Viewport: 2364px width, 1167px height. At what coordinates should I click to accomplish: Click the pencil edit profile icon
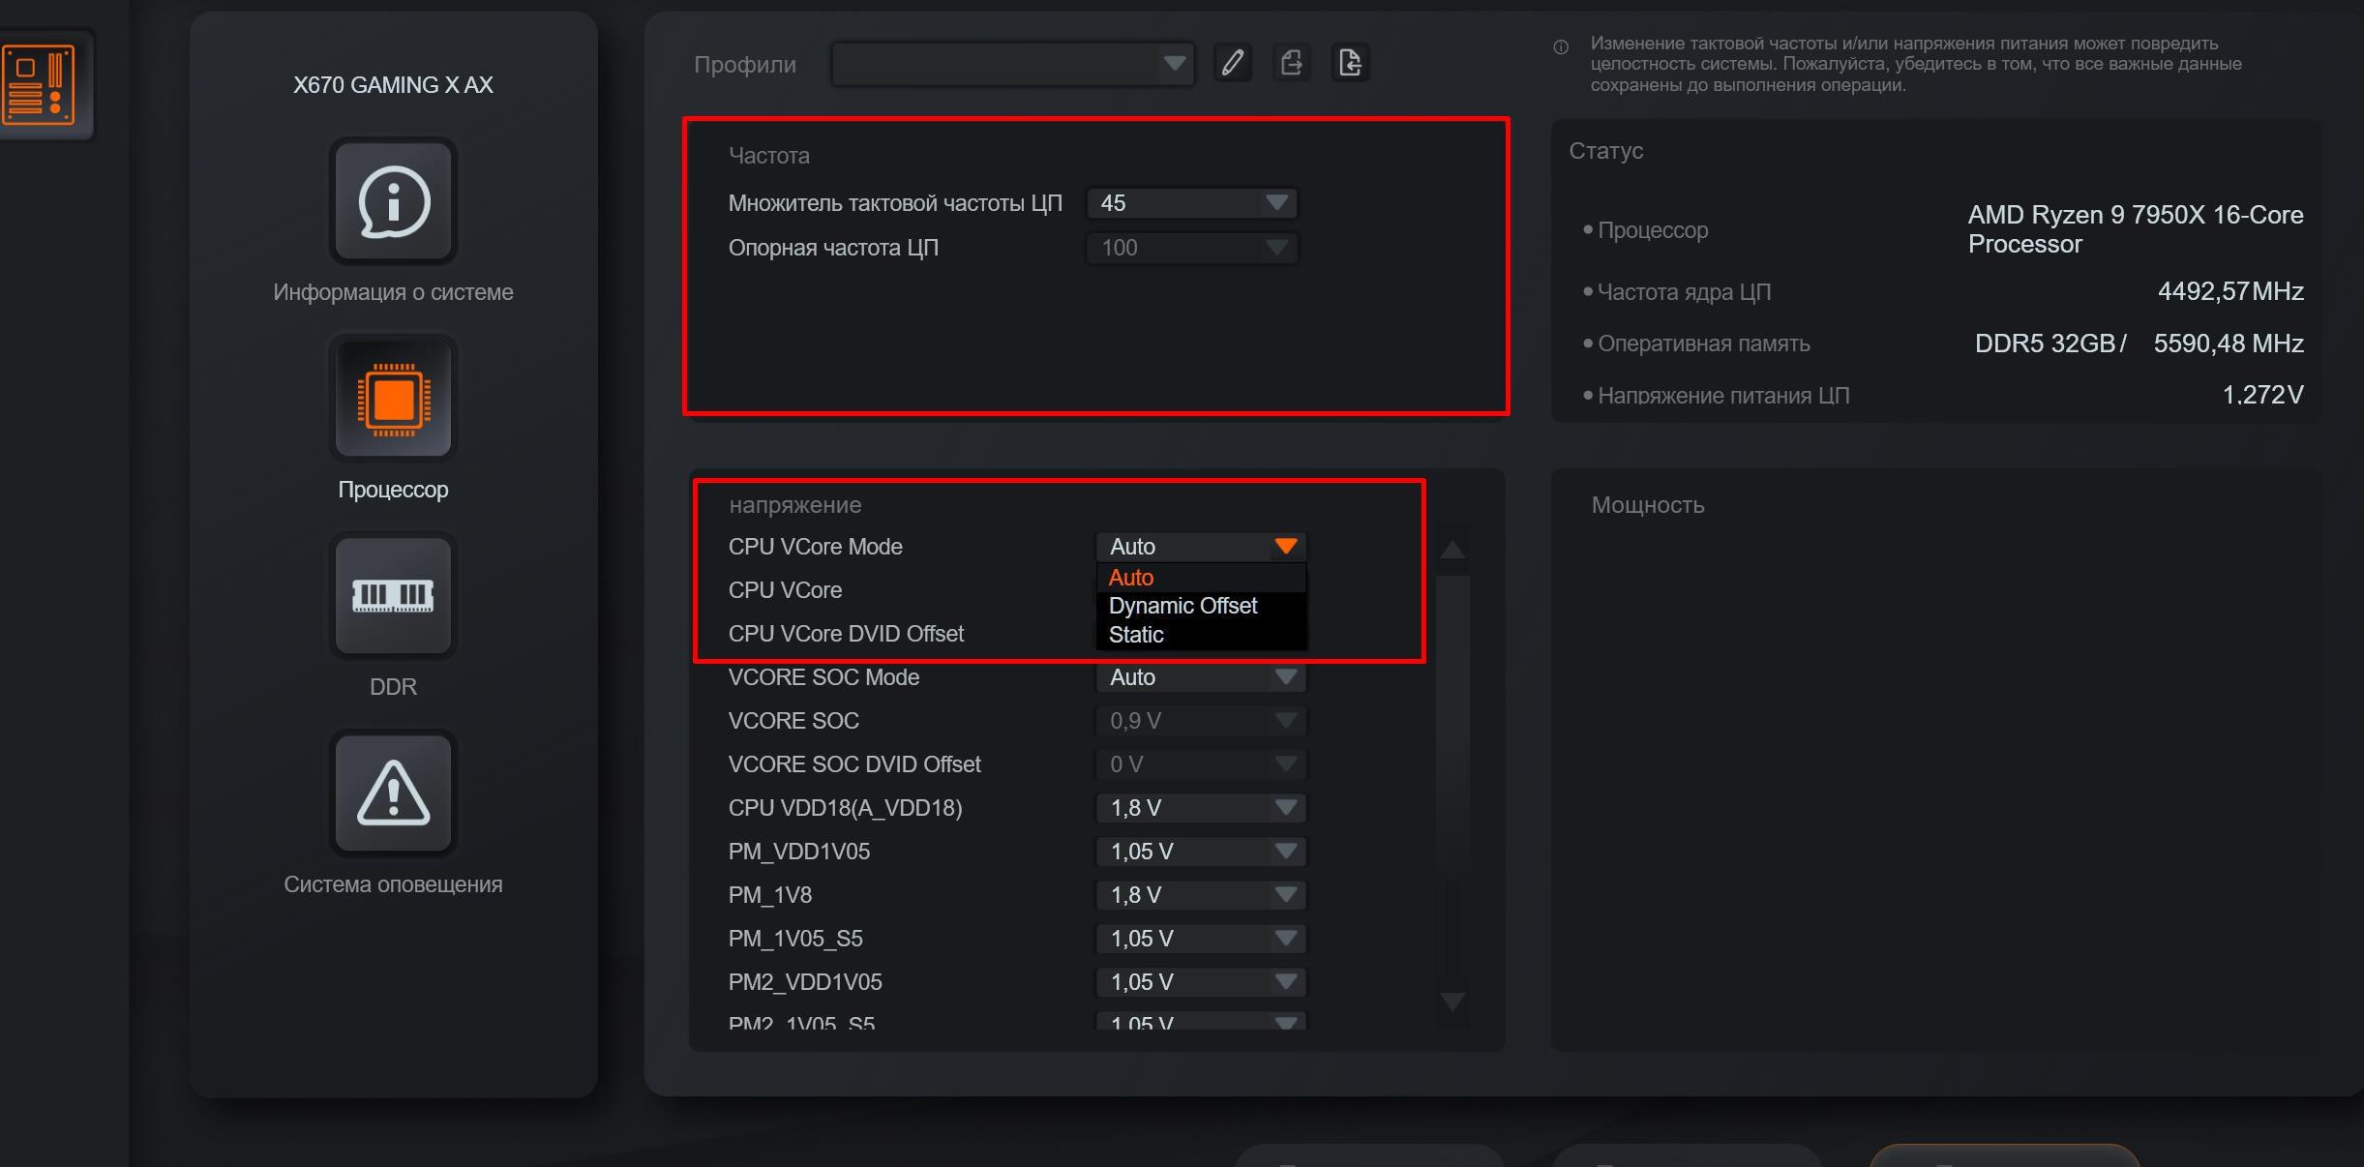[x=1233, y=64]
